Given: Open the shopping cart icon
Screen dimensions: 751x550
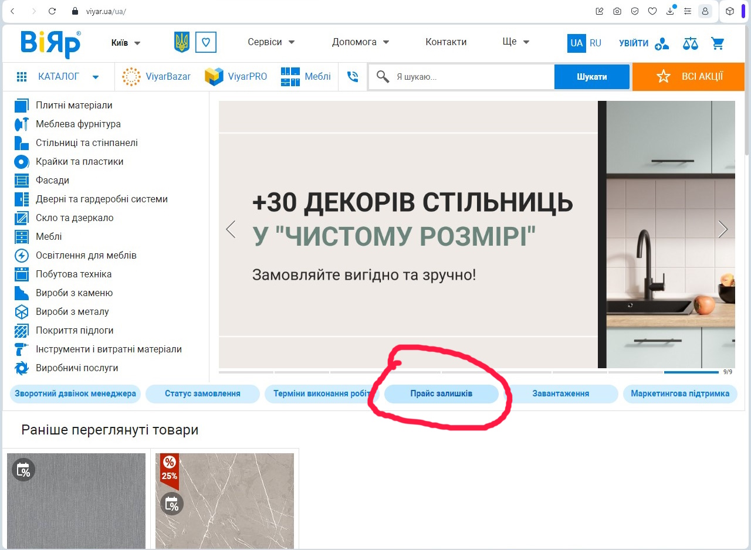Looking at the screenshot, I should point(717,43).
